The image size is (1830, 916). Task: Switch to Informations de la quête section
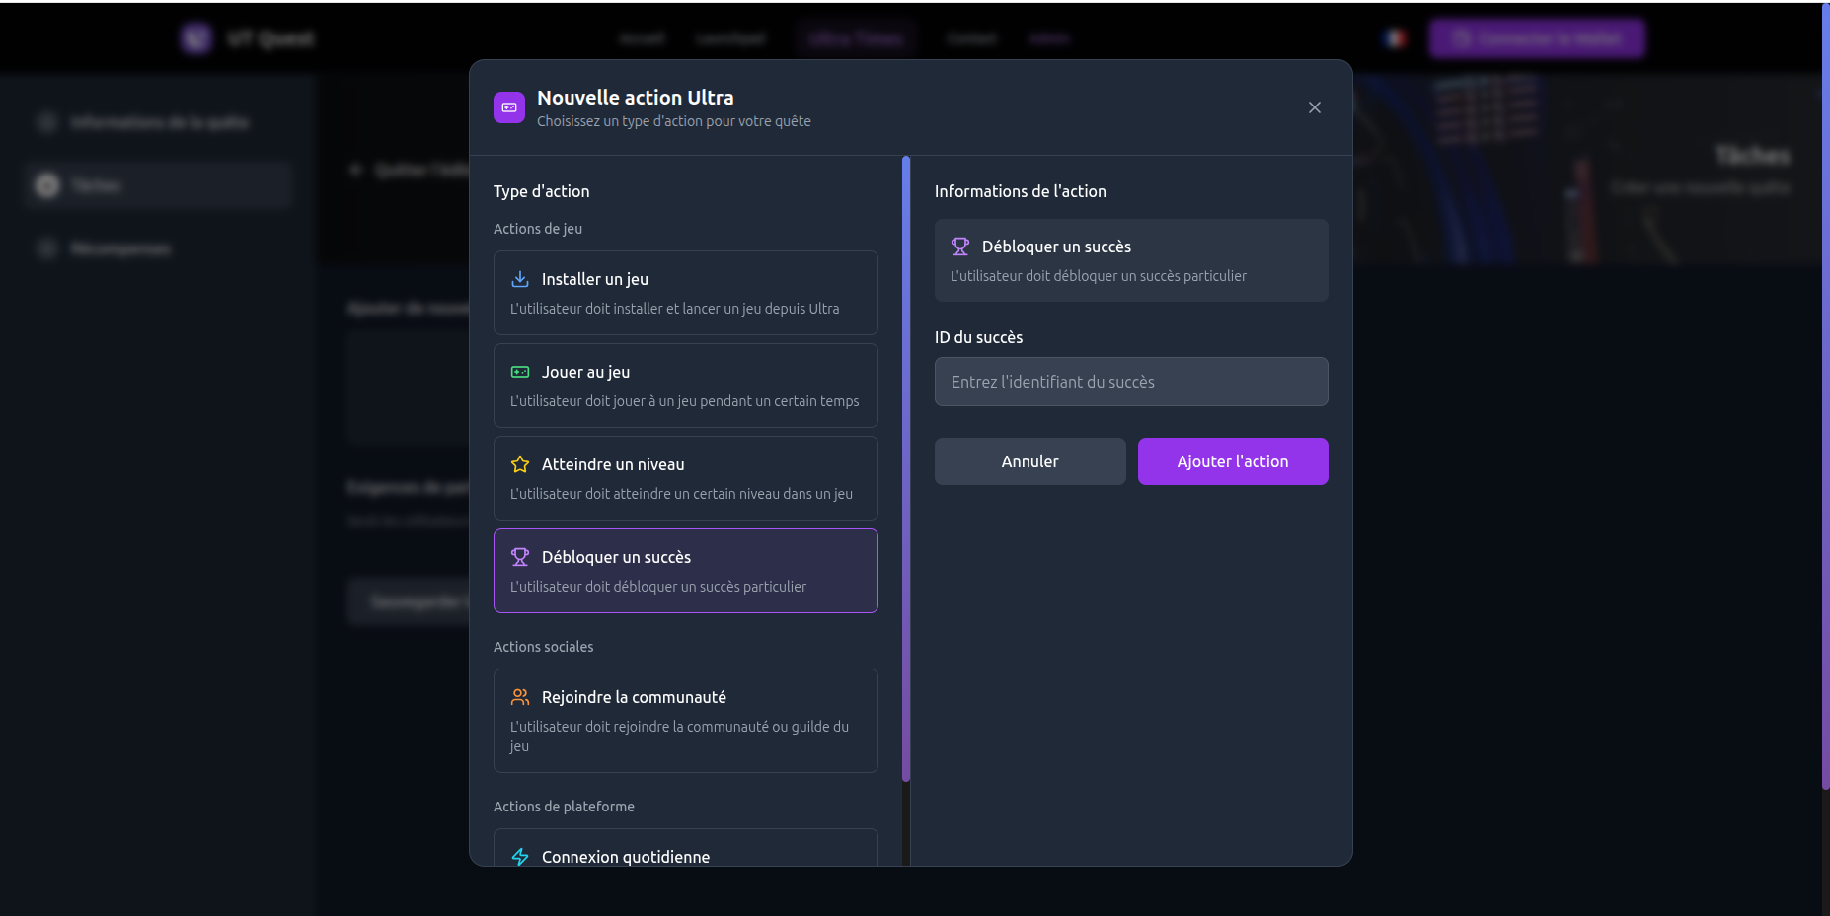(x=159, y=121)
